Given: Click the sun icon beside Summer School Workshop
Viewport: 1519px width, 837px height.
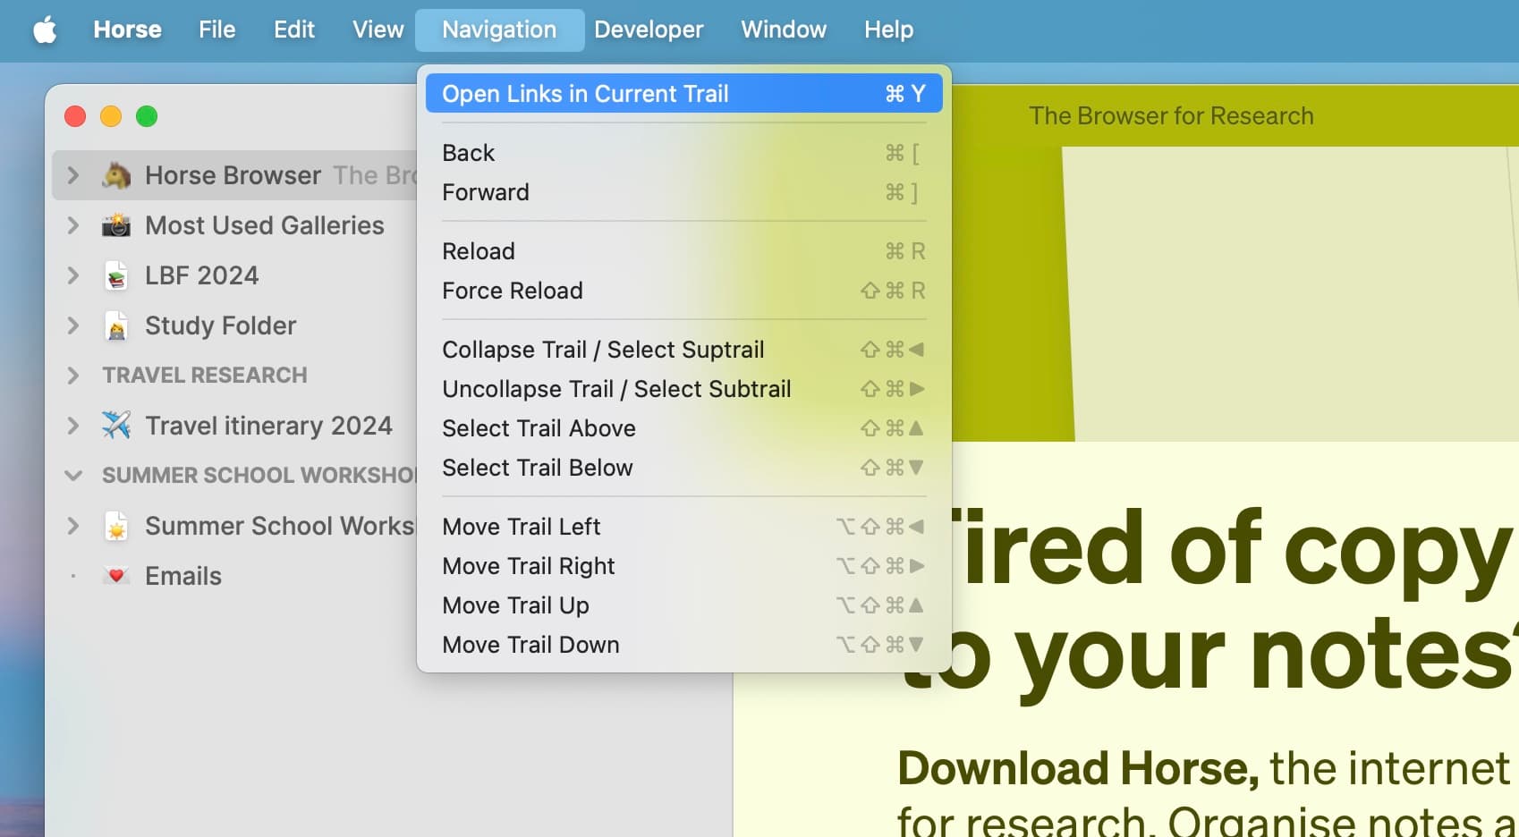Looking at the screenshot, I should (x=115, y=526).
